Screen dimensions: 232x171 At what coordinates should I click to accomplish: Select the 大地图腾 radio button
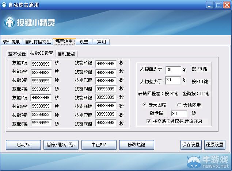click(x=179, y=105)
